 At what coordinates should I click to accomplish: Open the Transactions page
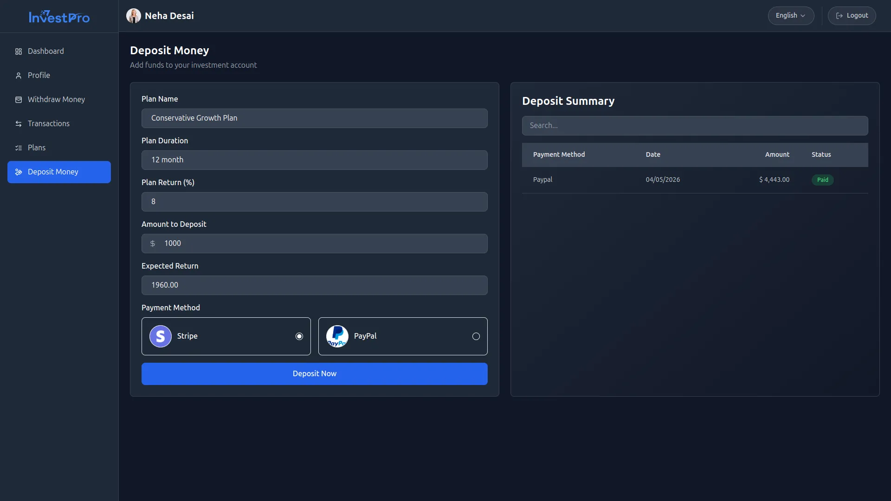(59, 124)
